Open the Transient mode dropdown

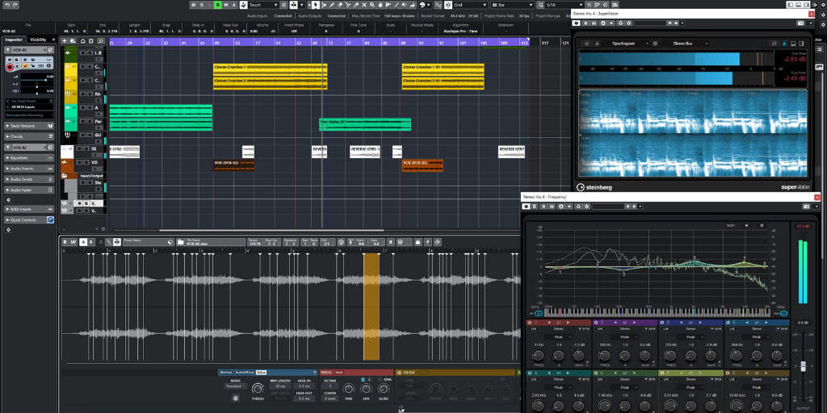[x=235, y=386]
